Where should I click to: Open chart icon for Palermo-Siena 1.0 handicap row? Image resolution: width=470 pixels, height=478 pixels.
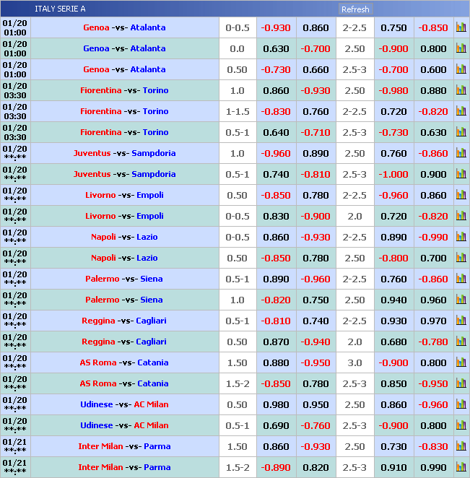click(x=461, y=300)
